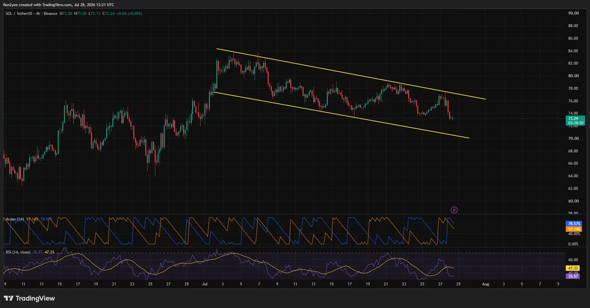The width and height of the screenshot is (590, 308).
Task: Click the yellow RSI moving average value 47.33 in legend
Action: tap(49, 252)
